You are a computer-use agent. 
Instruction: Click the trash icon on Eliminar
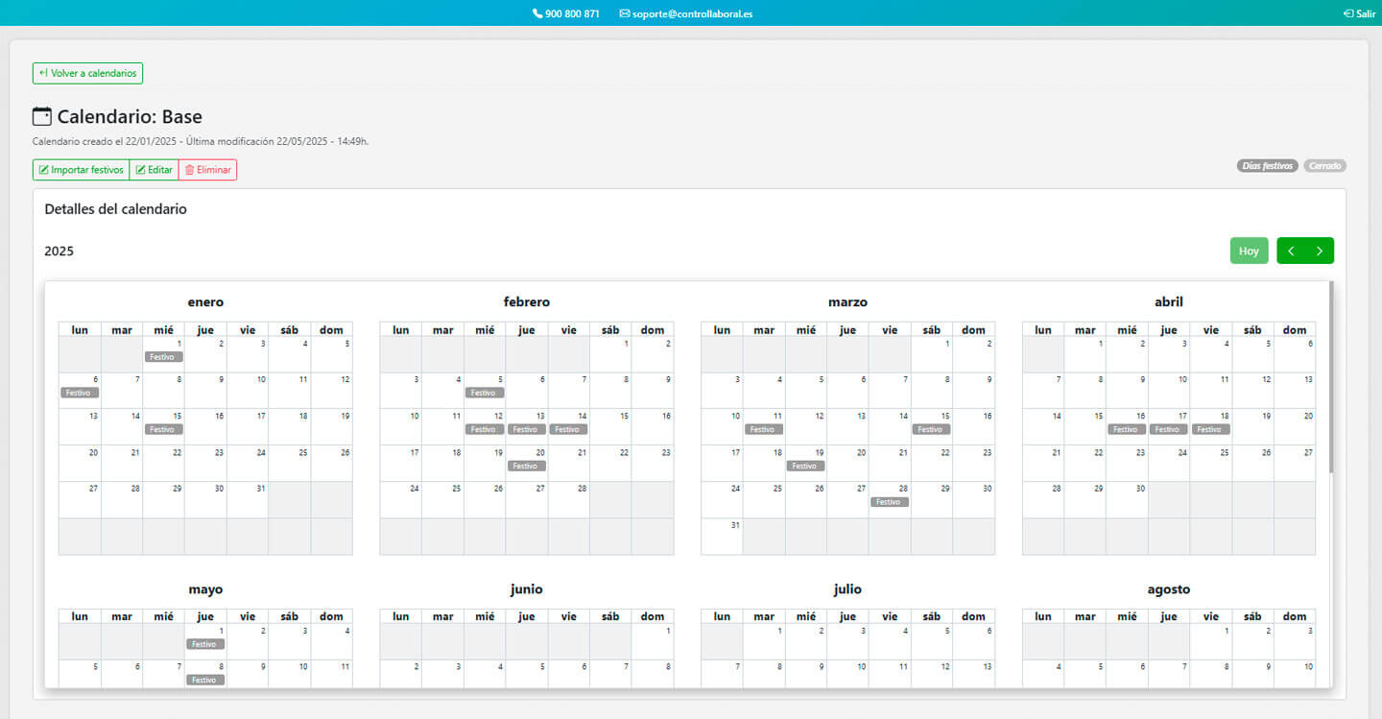tap(189, 170)
